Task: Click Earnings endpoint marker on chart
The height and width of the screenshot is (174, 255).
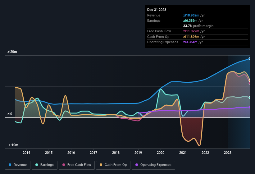Action: 250,98
